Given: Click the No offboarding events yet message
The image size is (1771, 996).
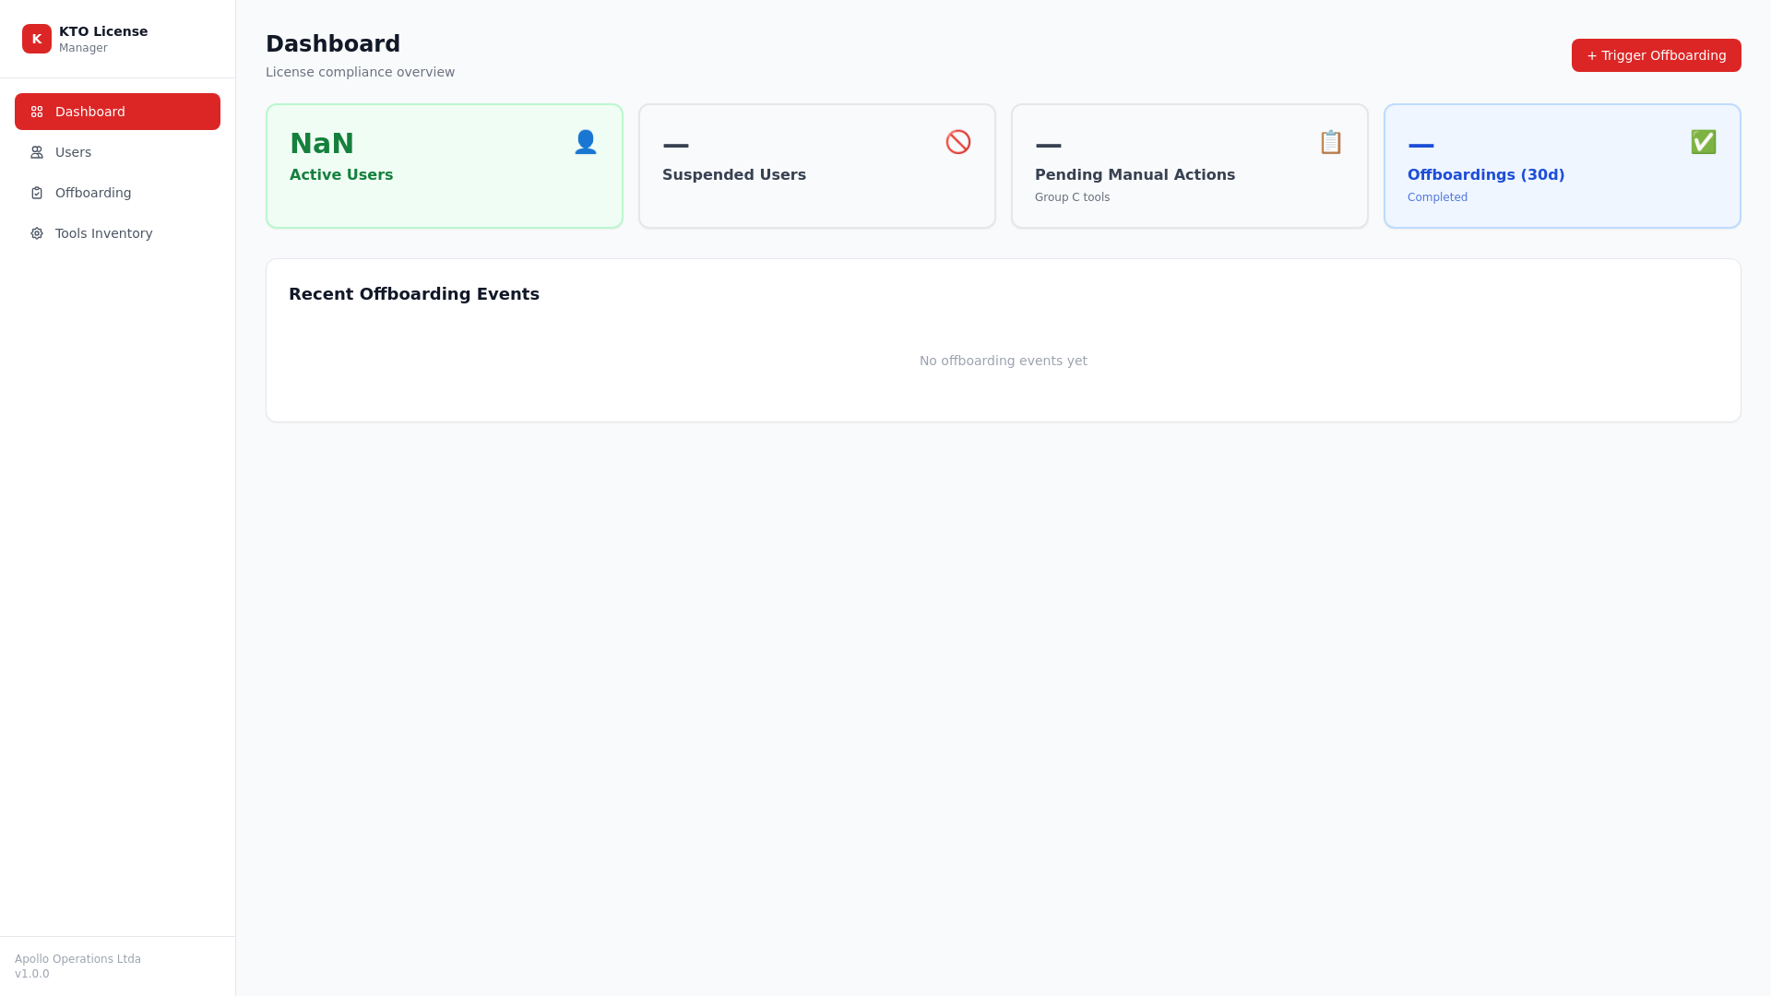Looking at the screenshot, I should (x=1004, y=361).
